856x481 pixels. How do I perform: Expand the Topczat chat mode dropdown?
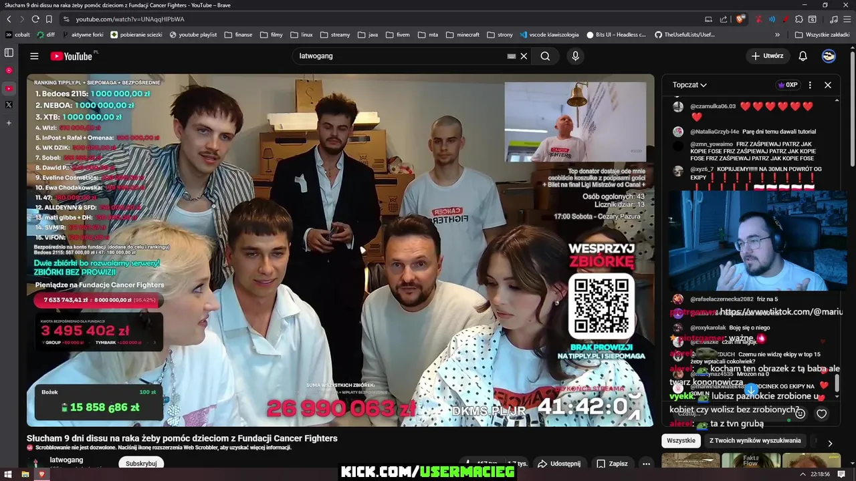(689, 85)
